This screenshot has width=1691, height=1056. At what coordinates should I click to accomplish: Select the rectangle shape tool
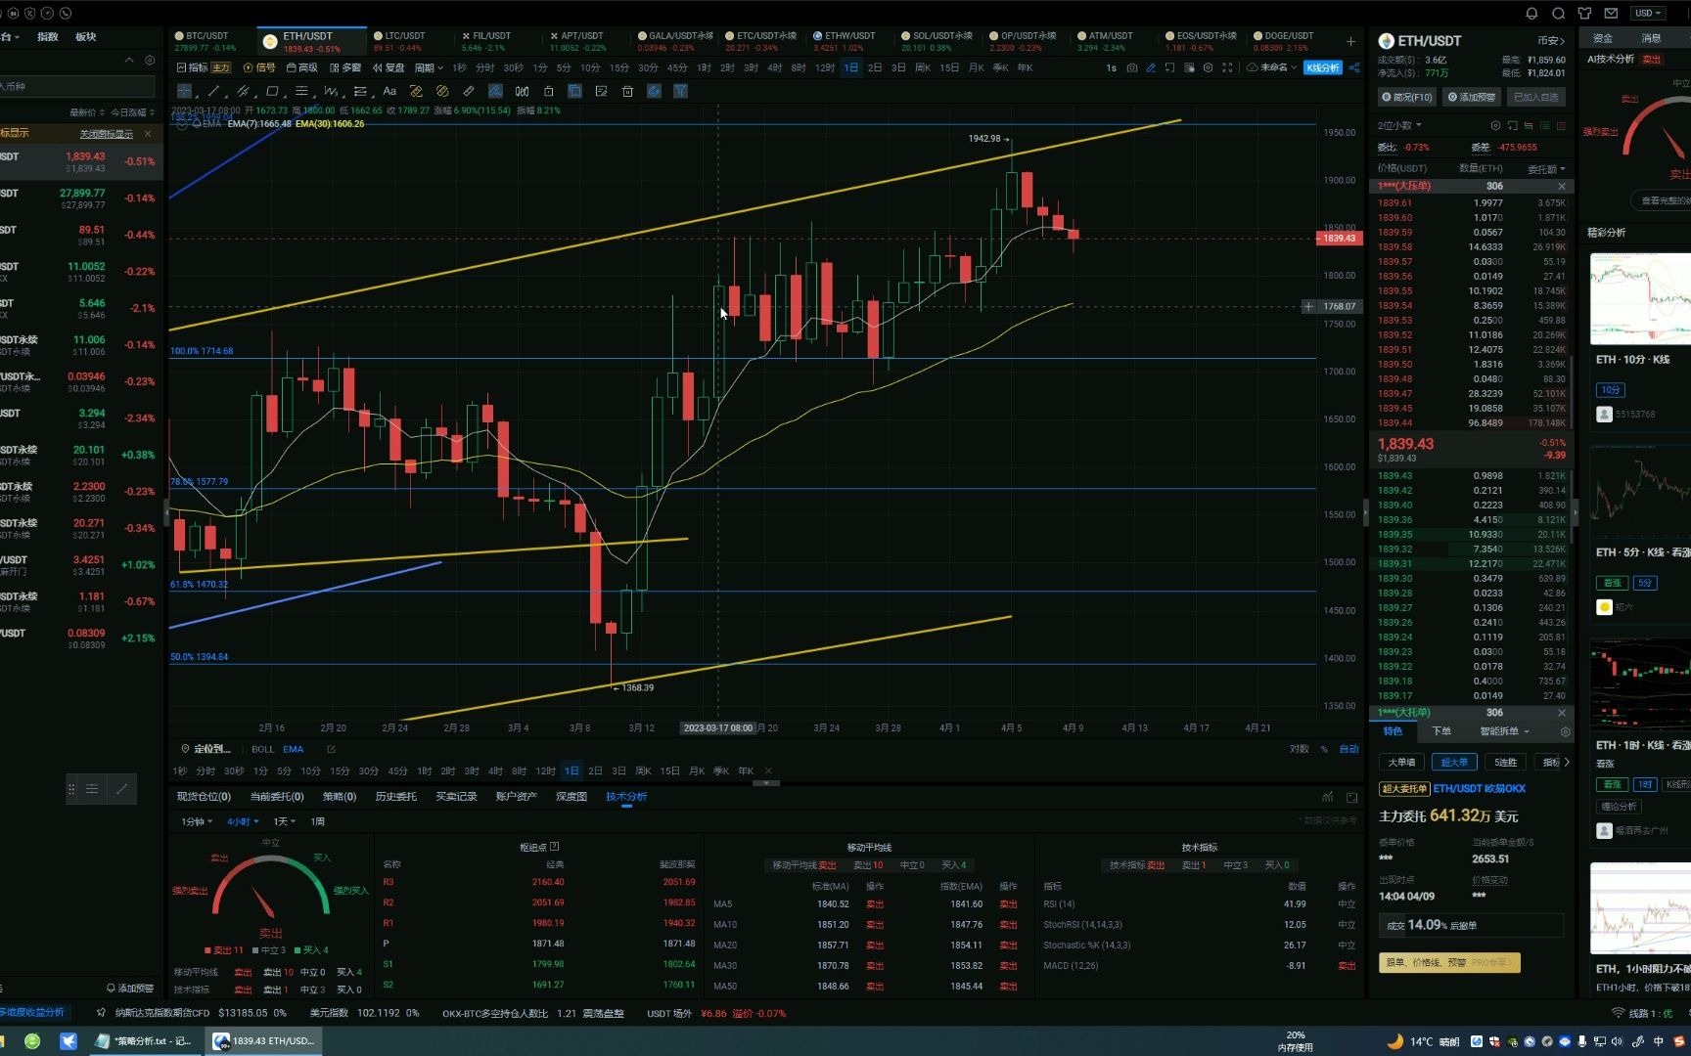272,91
